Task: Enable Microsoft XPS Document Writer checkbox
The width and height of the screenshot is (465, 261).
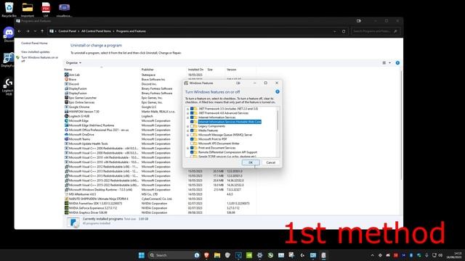Action: [x=192, y=144]
